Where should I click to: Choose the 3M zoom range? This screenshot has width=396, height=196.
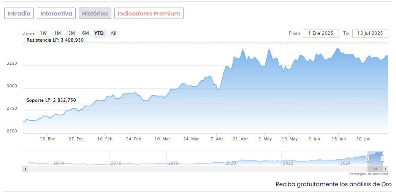click(x=71, y=33)
